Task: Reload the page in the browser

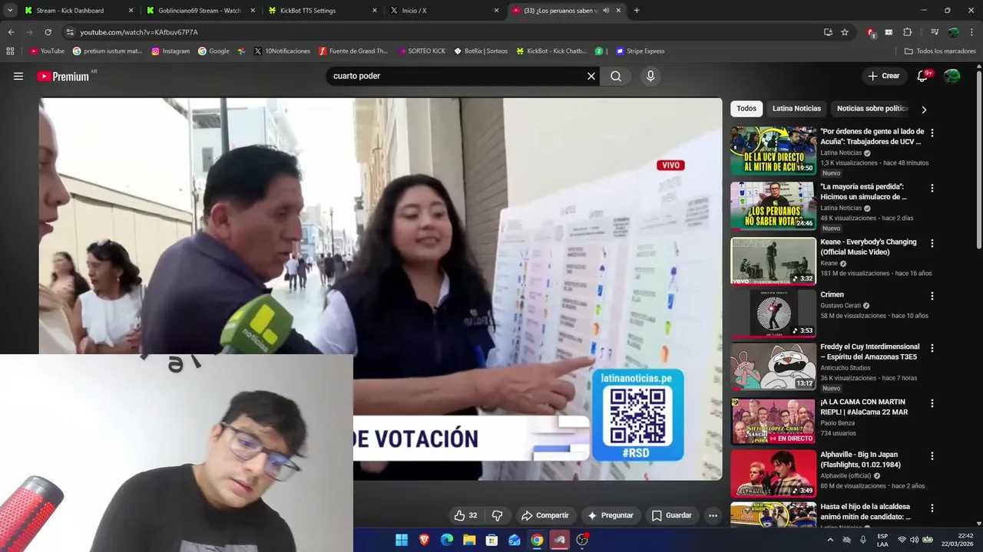Action: (x=48, y=32)
